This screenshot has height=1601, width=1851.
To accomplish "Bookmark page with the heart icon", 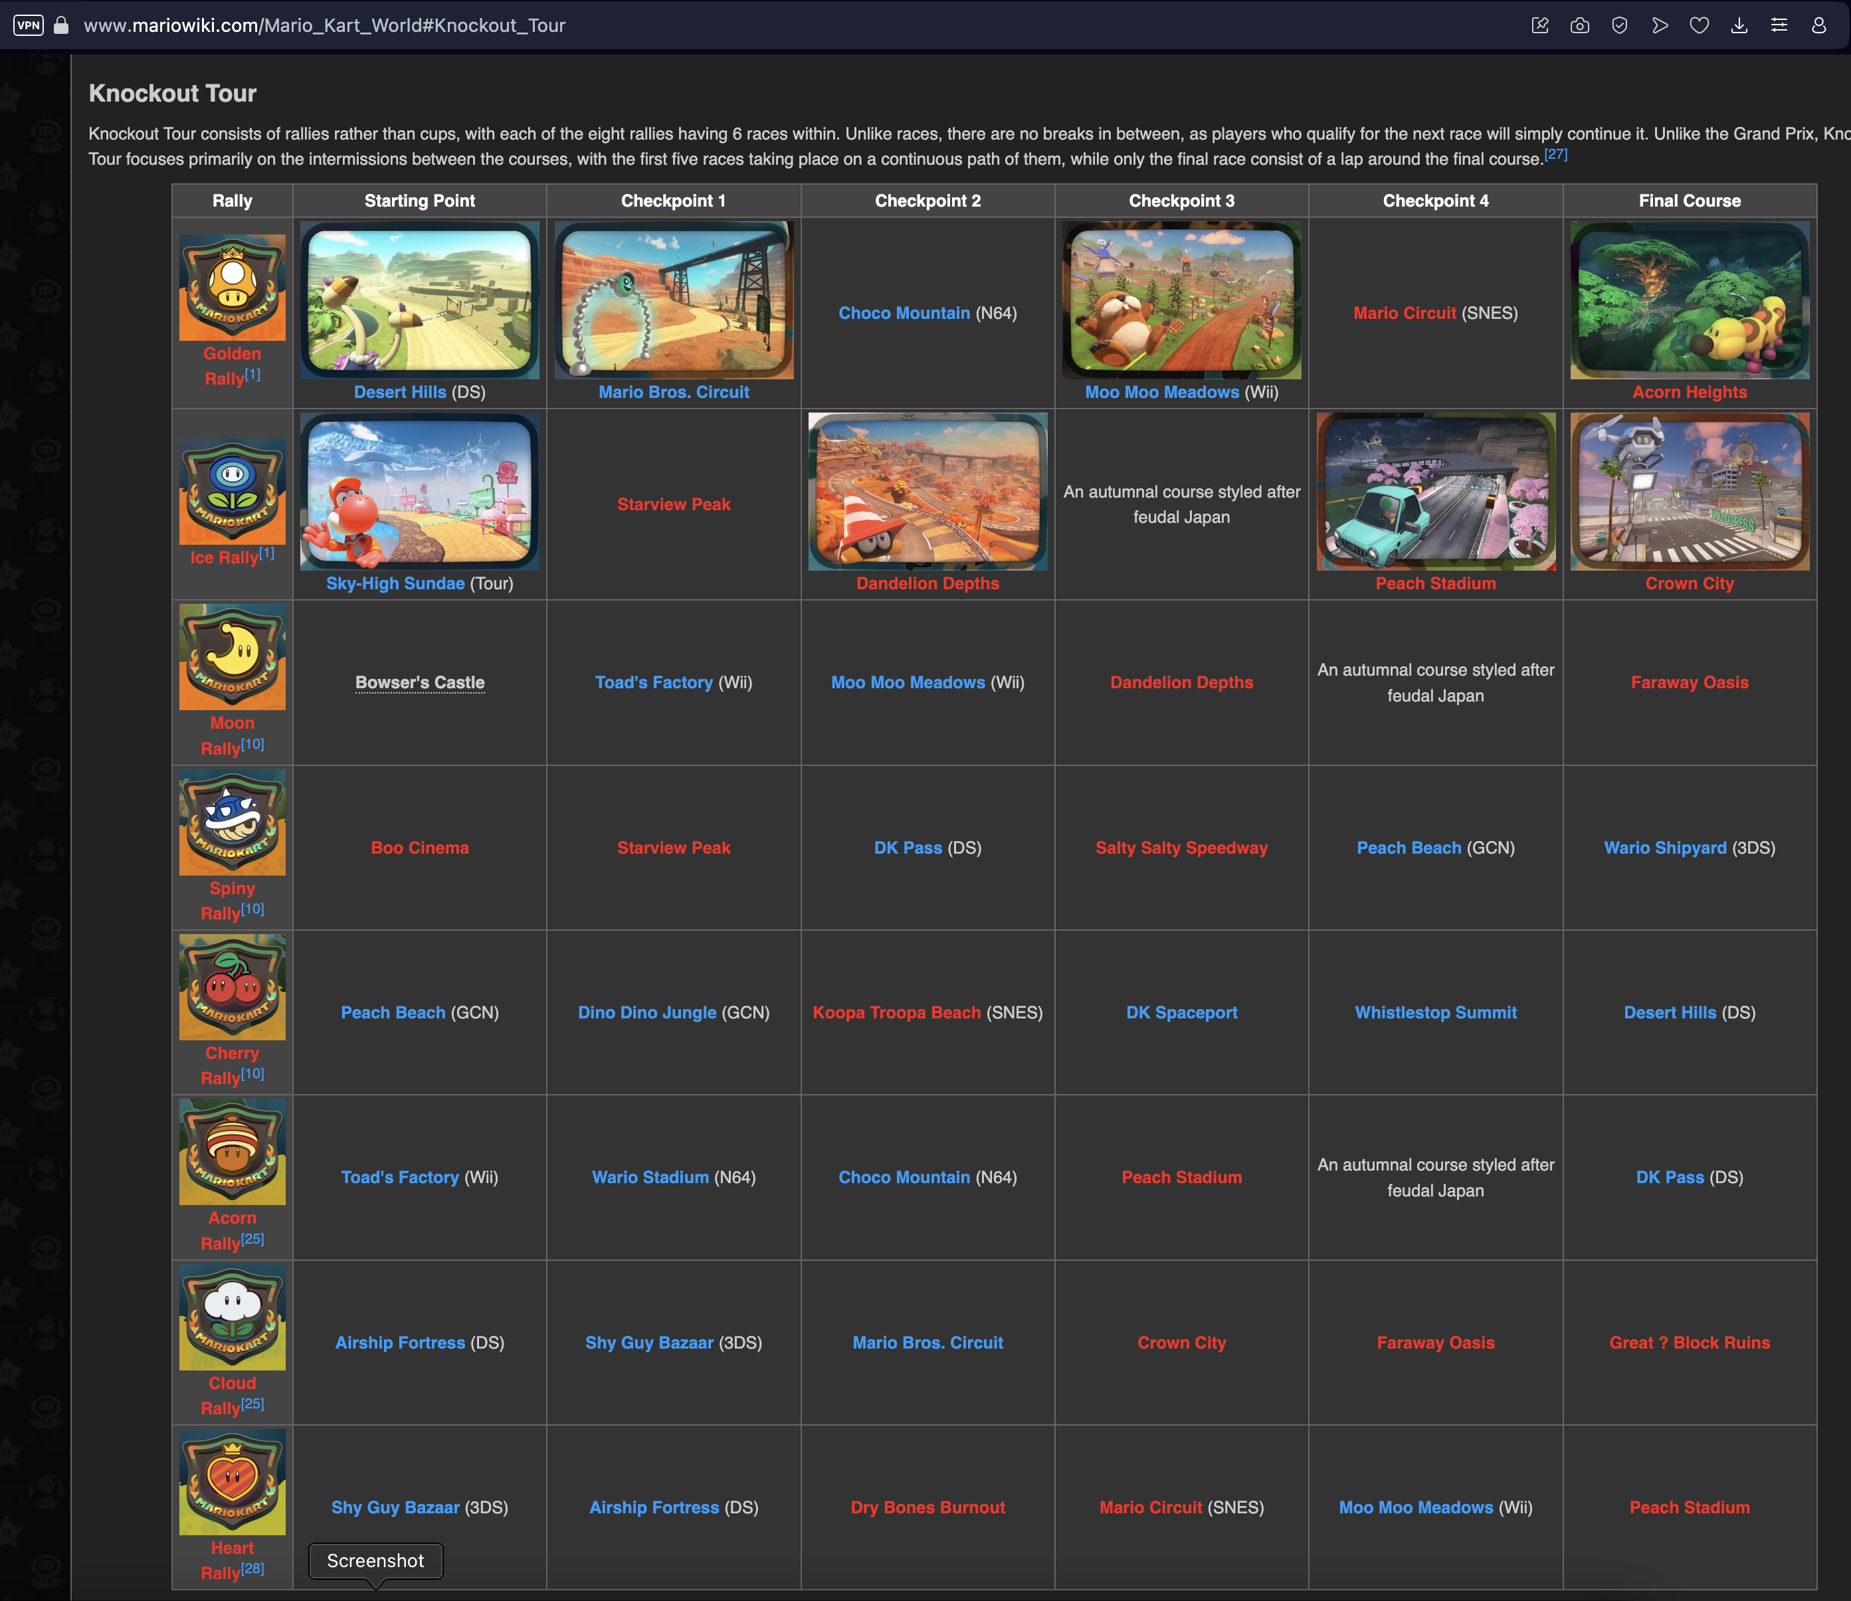I will [x=1699, y=25].
